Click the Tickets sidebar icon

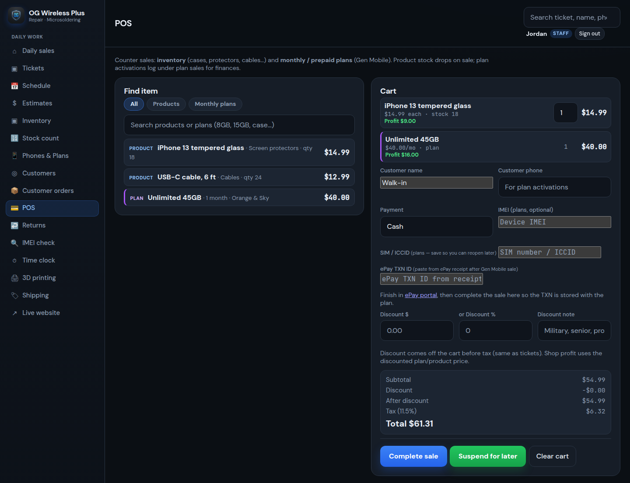(x=14, y=69)
